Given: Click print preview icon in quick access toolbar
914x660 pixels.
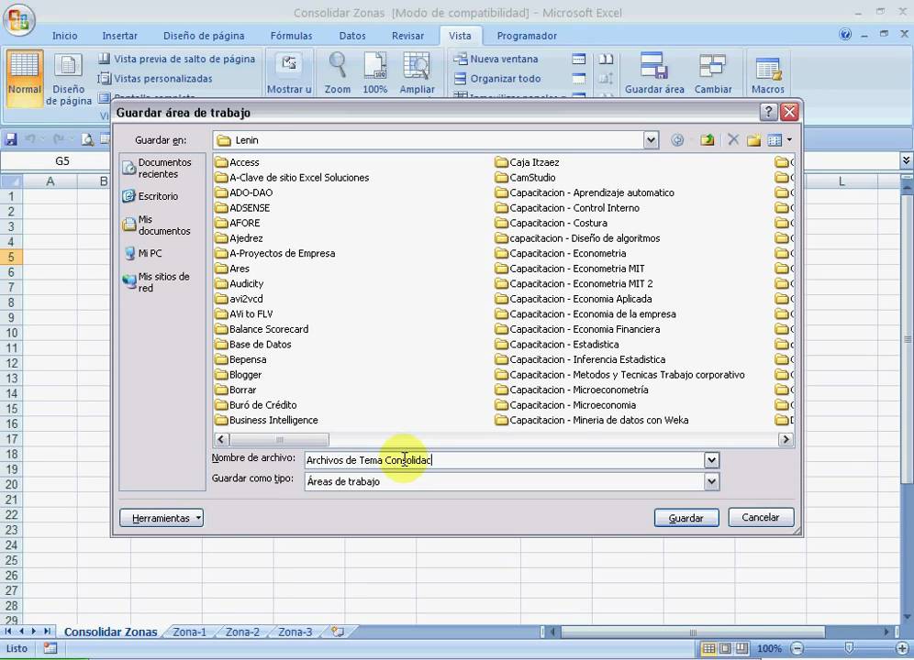Looking at the screenshot, I should click(87, 139).
